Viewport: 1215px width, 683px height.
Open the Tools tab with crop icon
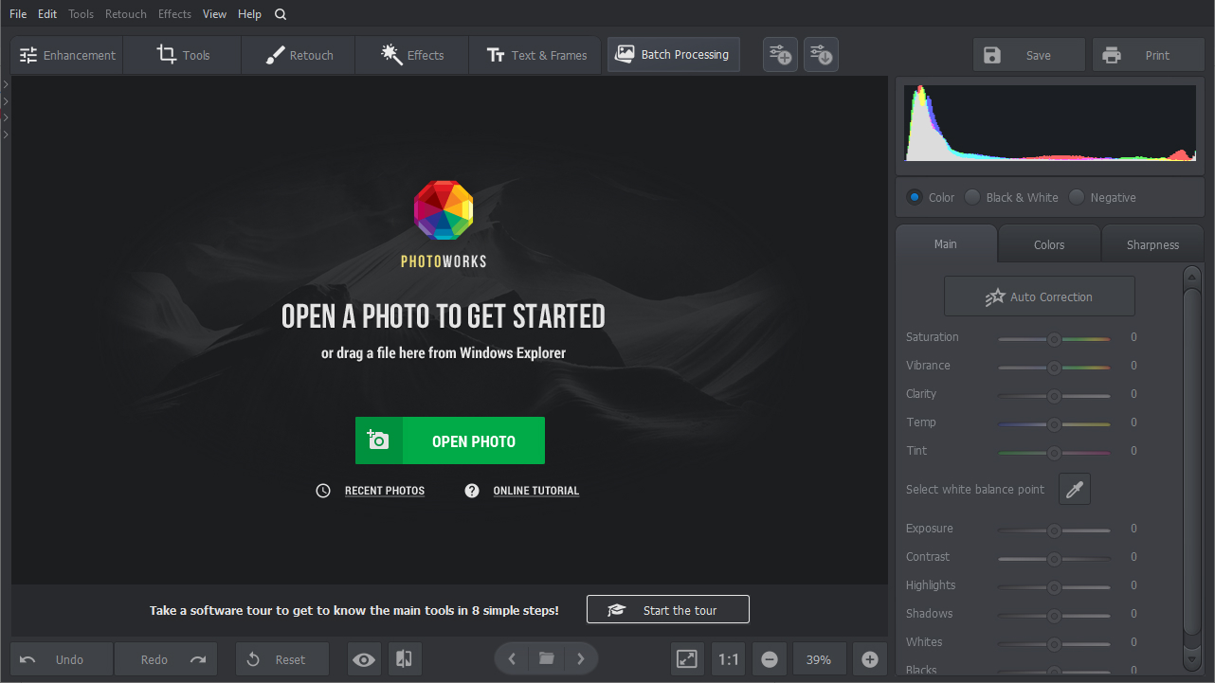click(x=182, y=55)
